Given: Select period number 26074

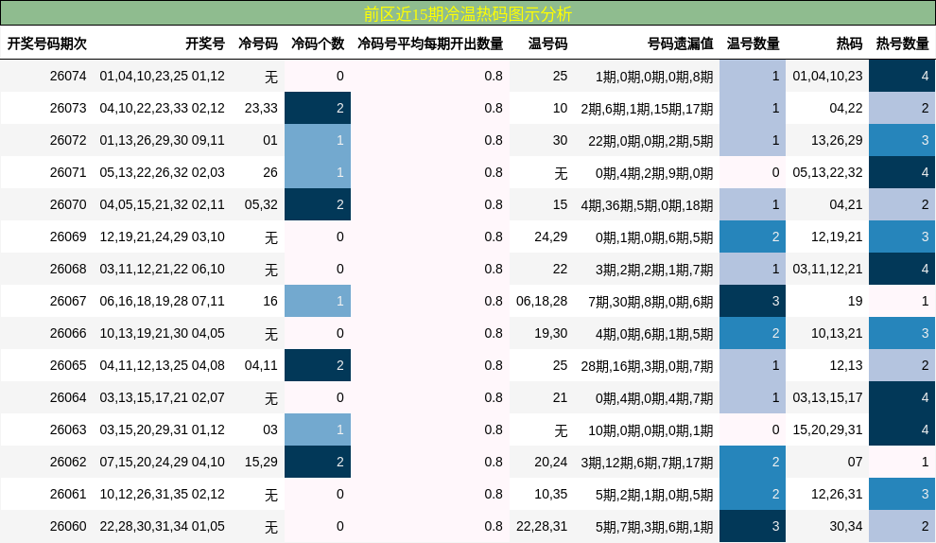Looking at the screenshot, I should click(x=68, y=76).
